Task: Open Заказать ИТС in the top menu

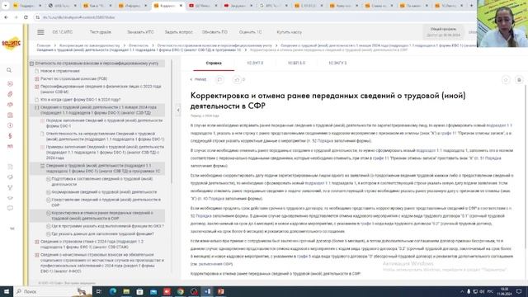Action: [x=140, y=32]
